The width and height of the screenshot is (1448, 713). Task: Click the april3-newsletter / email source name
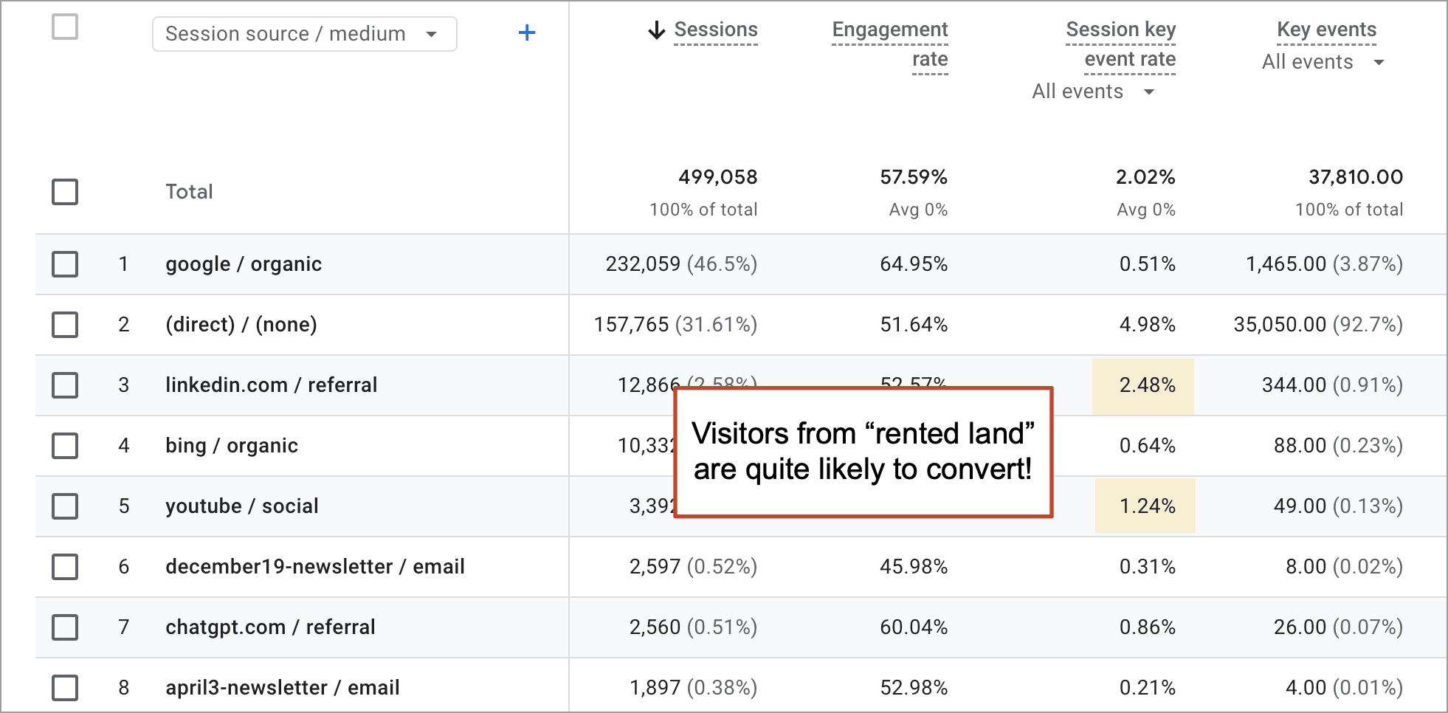point(283,688)
